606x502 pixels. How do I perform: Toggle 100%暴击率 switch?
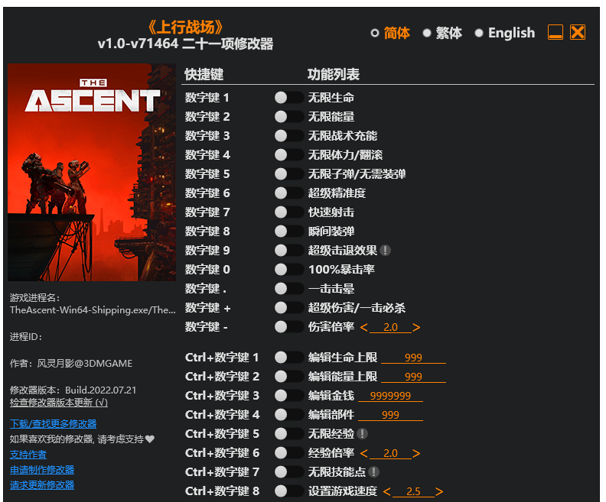click(288, 269)
